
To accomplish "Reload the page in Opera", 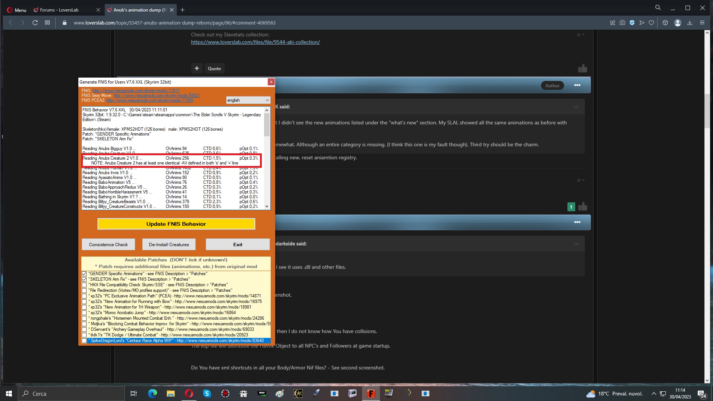I will click(35, 23).
